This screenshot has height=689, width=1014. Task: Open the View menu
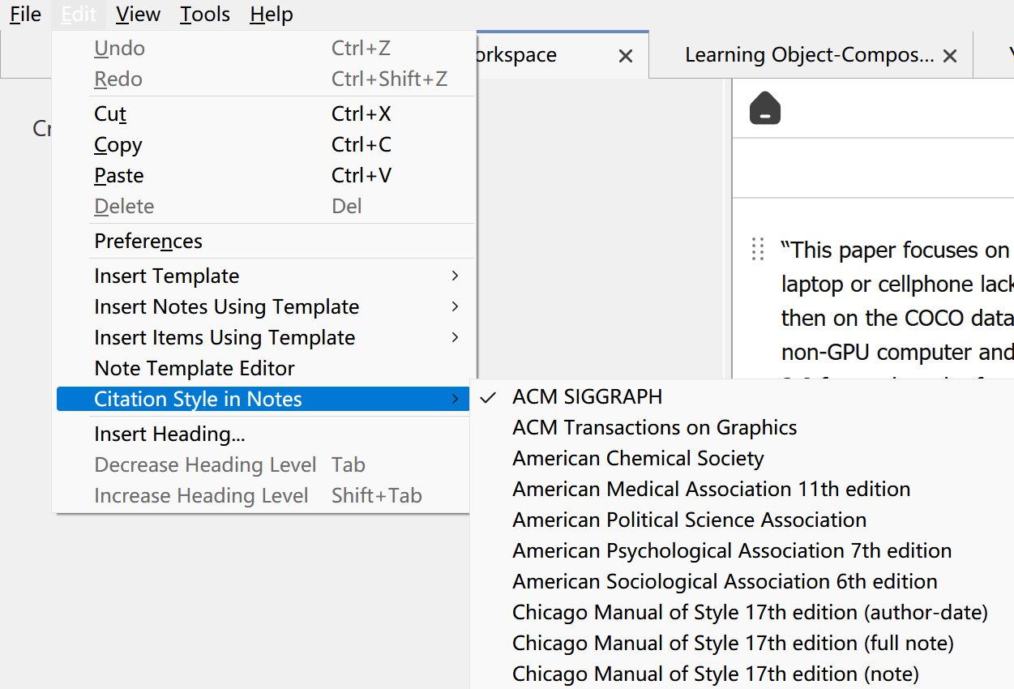point(138,14)
